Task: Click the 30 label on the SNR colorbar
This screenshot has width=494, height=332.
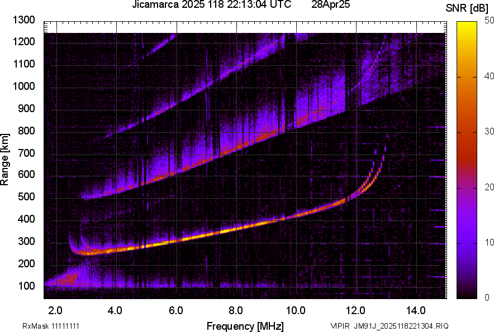Action: point(490,131)
